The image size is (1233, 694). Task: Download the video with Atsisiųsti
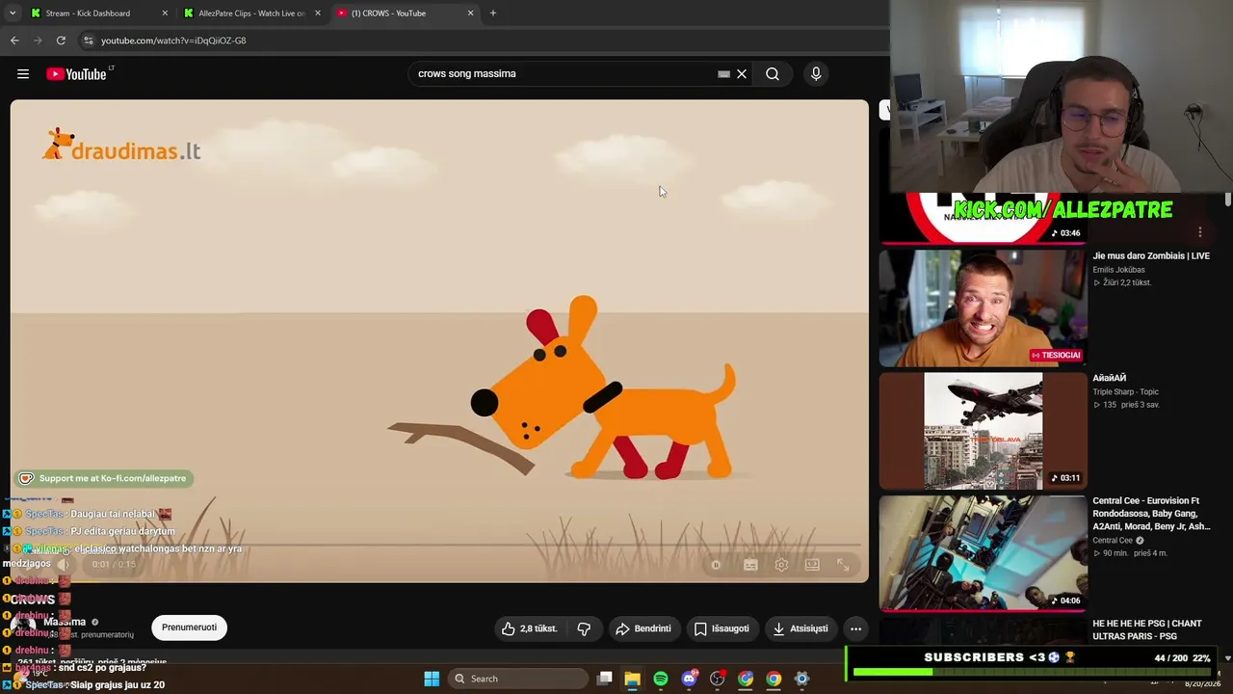[800, 628]
